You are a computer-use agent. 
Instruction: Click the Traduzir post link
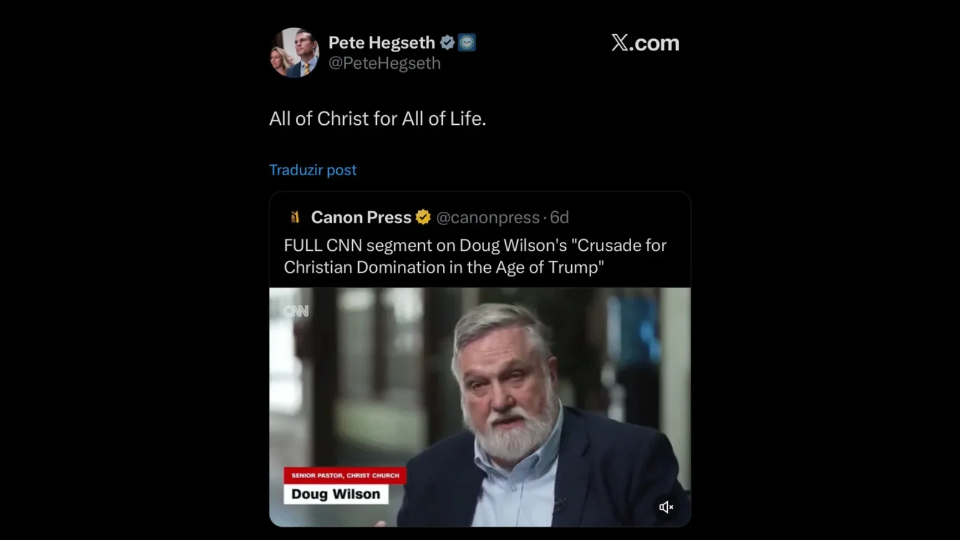313,170
